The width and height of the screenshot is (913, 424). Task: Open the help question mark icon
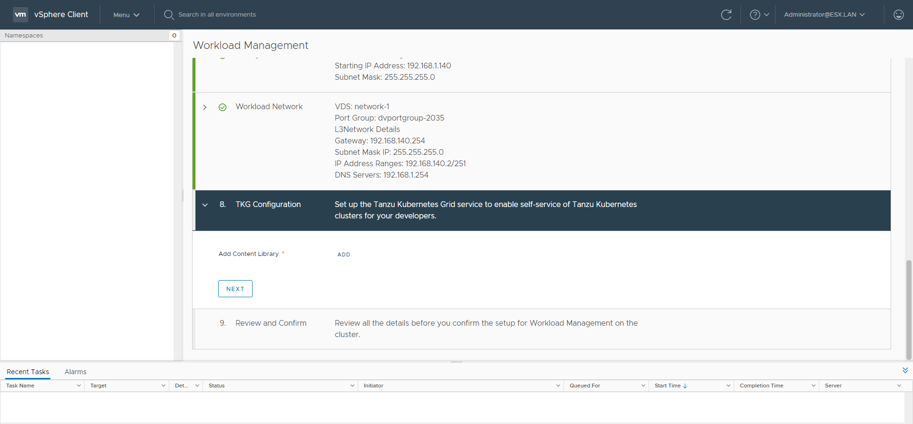[x=755, y=15]
